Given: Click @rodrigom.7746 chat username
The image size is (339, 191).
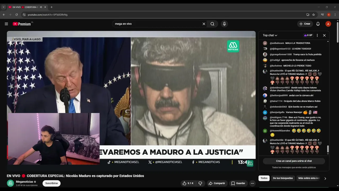Looking at the screenshot, I should (279, 117).
